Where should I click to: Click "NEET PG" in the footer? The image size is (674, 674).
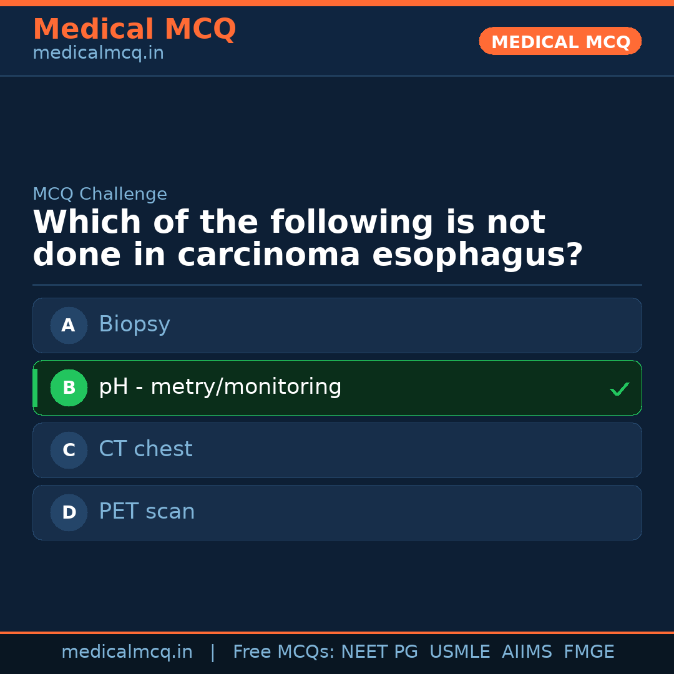tap(379, 652)
